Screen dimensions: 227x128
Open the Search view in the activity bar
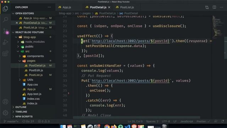click(5, 19)
